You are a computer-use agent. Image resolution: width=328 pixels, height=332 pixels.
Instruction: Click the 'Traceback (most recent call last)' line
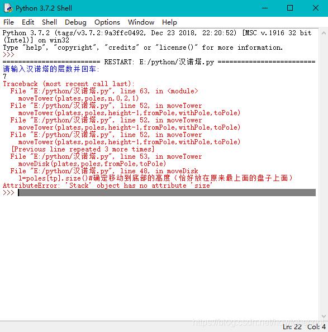tap(69, 84)
